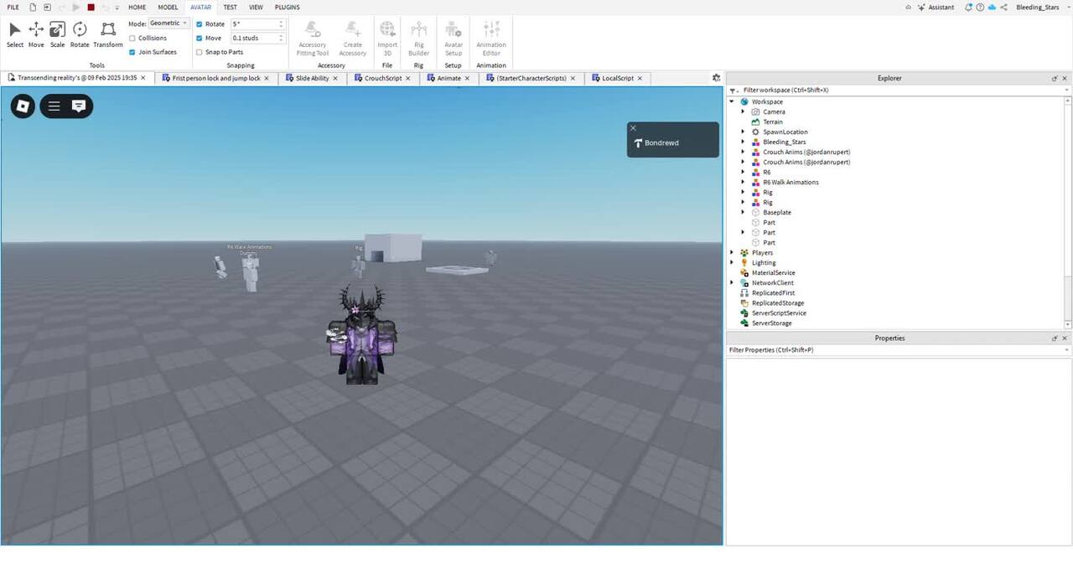Image resolution: width=1073 pixels, height=564 pixels.
Task: Activate the Move tool
Action: pyautogui.click(x=36, y=34)
